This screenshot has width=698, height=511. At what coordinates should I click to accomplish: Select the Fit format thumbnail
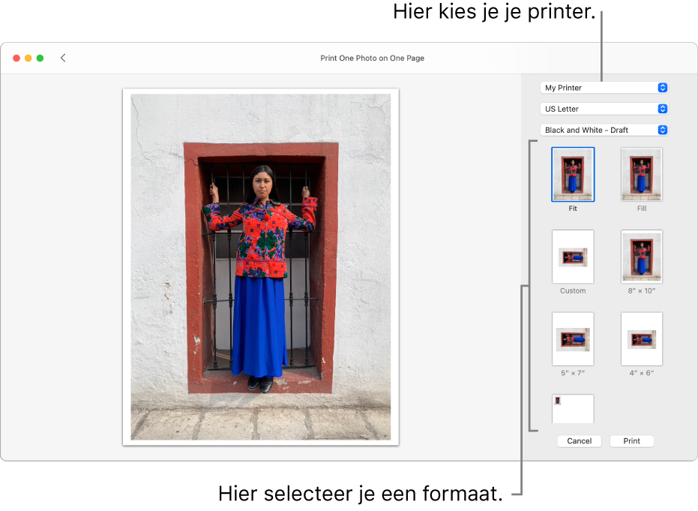click(573, 175)
